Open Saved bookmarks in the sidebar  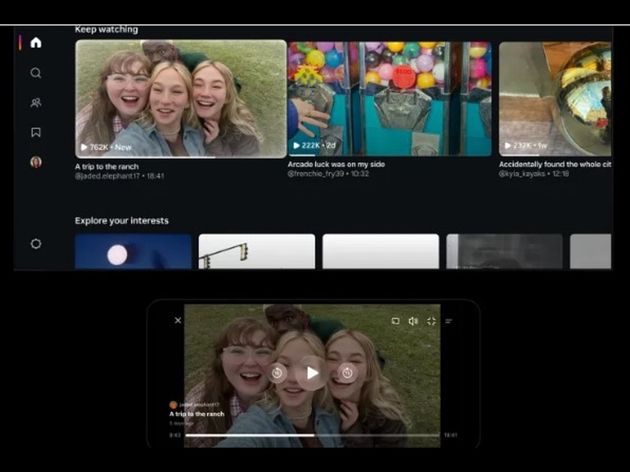[35, 132]
